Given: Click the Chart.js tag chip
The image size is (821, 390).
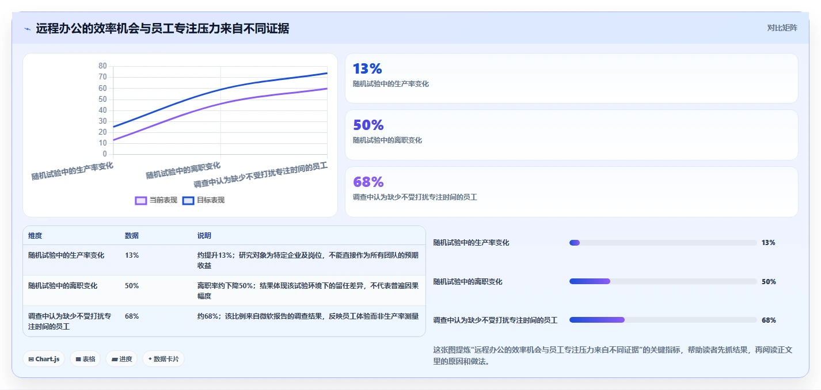Looking at the screenshot, I should pyautogui.click(x=44, y=359).
